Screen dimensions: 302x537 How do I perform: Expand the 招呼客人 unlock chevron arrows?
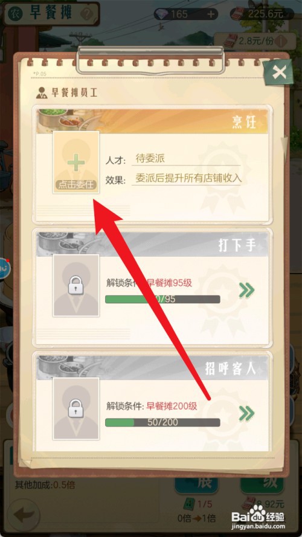pos(246,413)
